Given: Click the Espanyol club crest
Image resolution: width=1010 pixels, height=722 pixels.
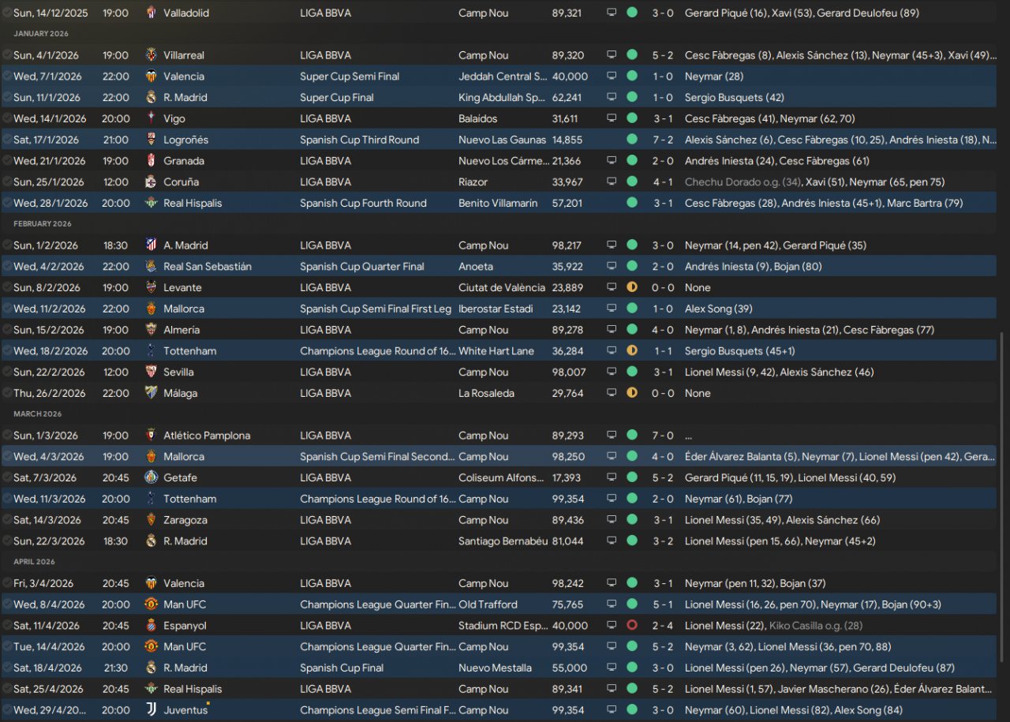Looking at the screenshot, I should (x=151, y=626).
